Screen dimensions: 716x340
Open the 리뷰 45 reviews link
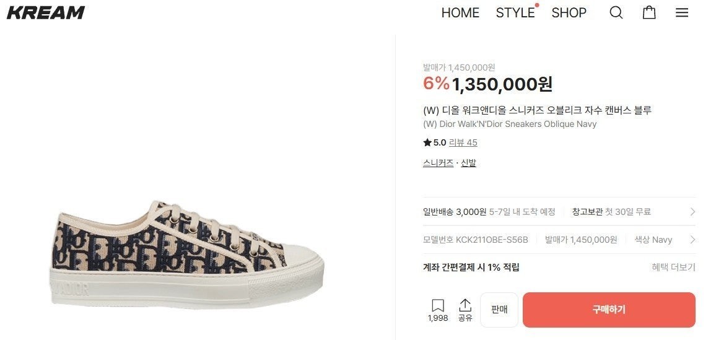(463, 142)
